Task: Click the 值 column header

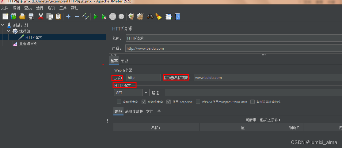Action: tap(243, 127)
